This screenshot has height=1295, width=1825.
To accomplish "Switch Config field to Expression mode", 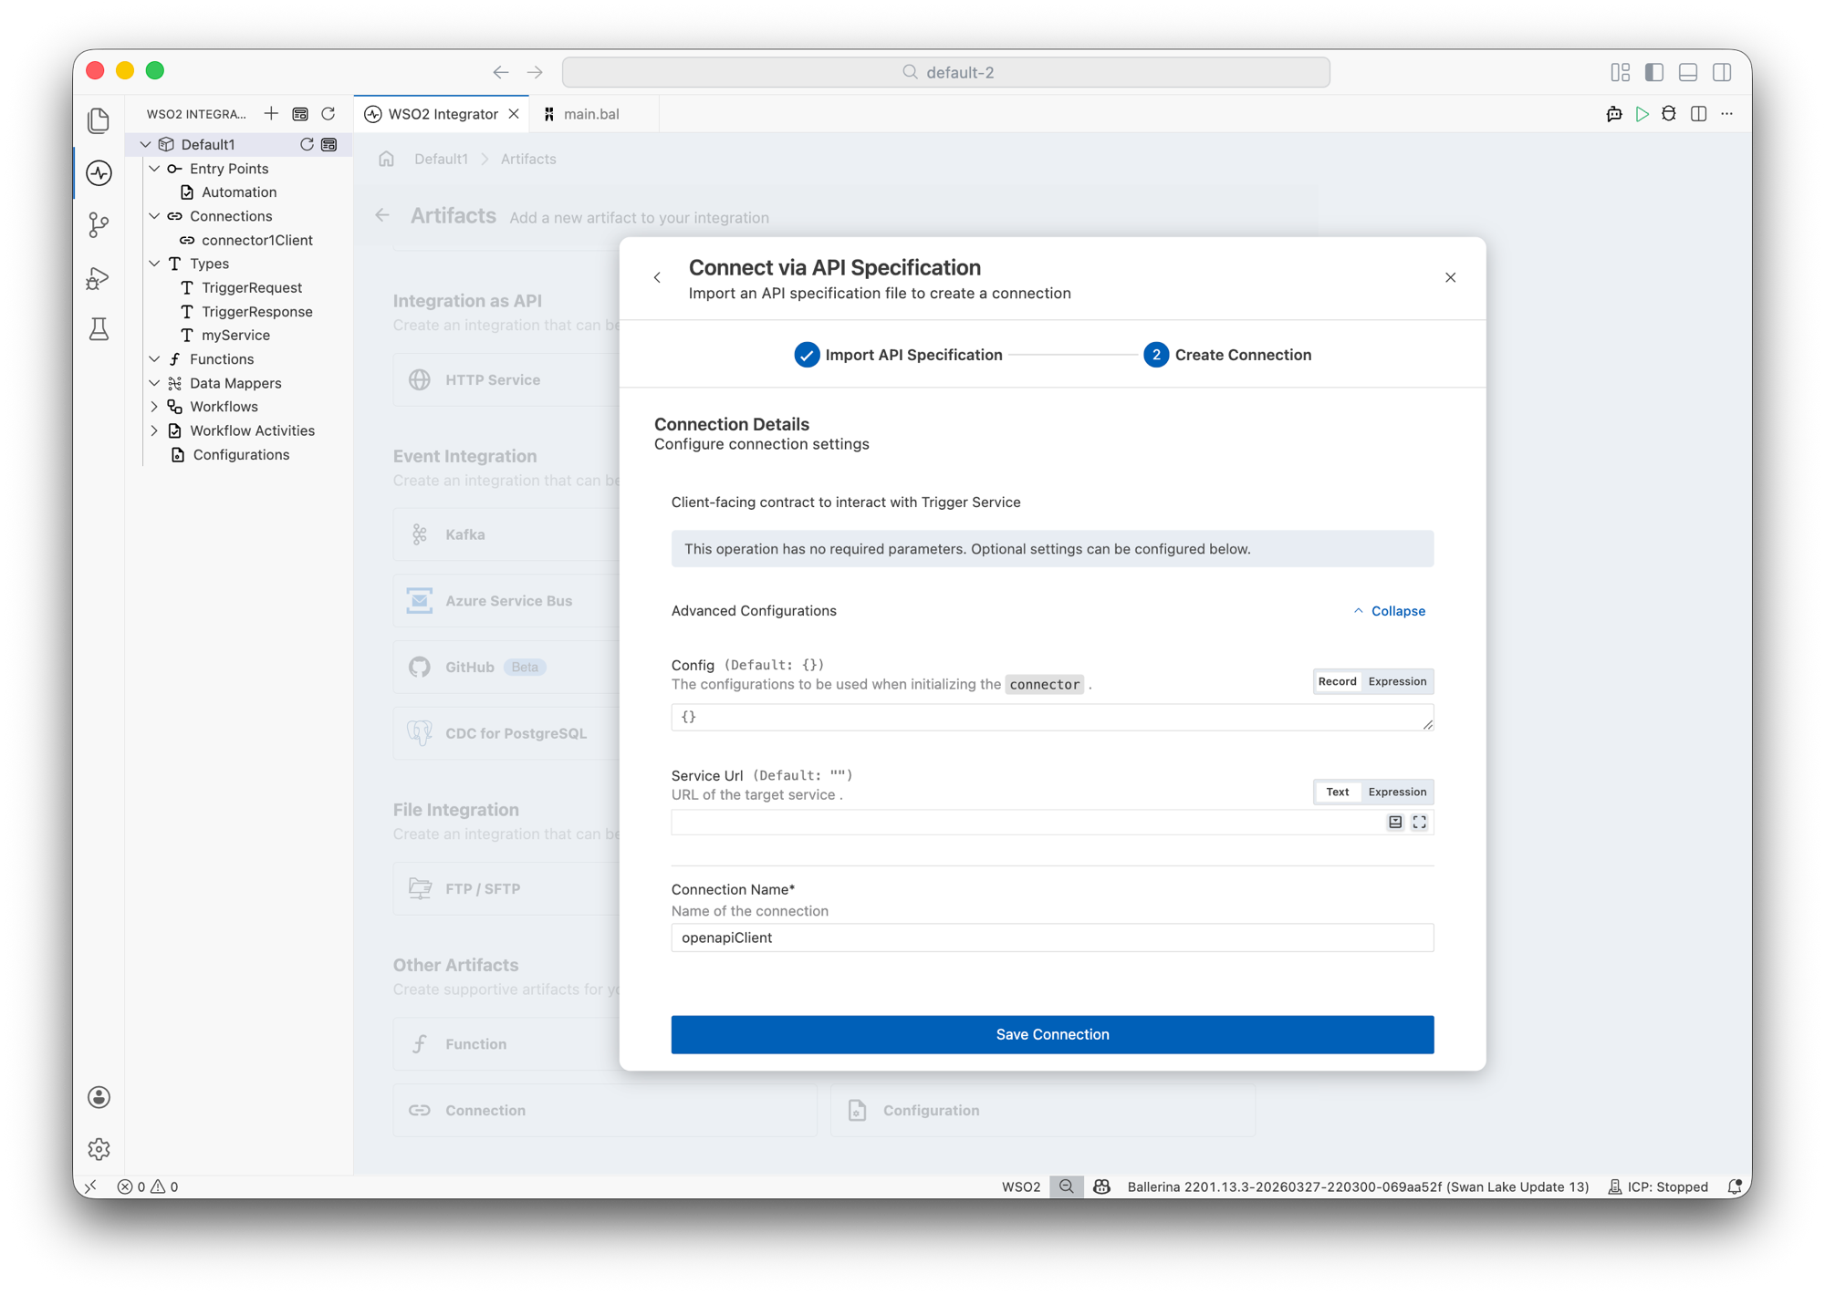I will (1397, 681).
